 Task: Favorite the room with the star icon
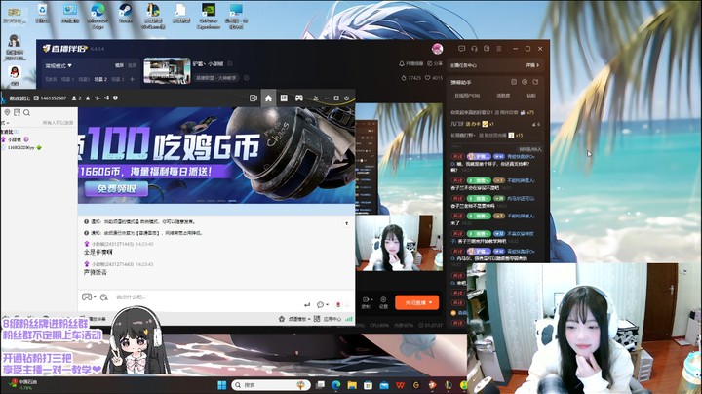coord(88,98)
